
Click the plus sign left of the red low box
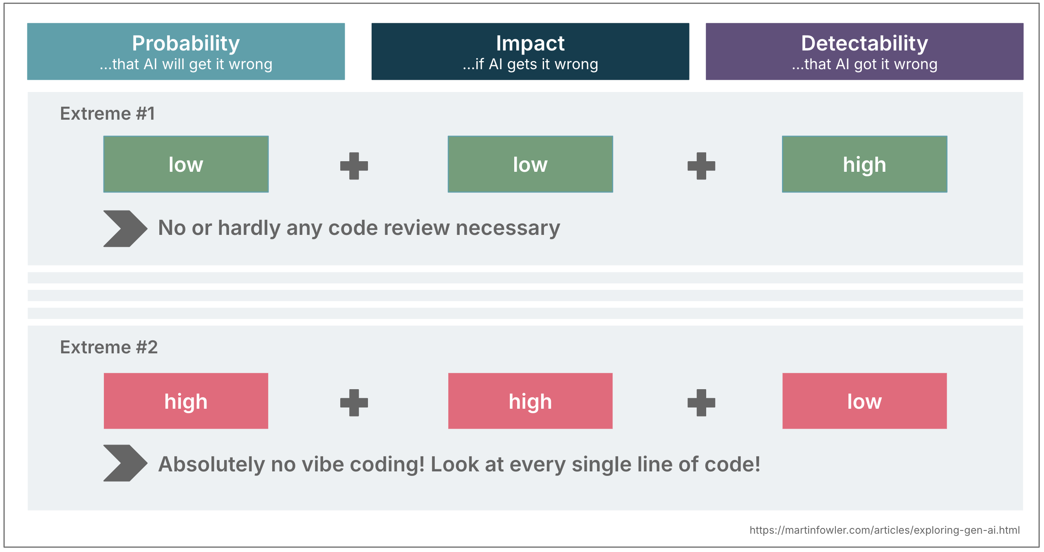[x=701, y=403]
